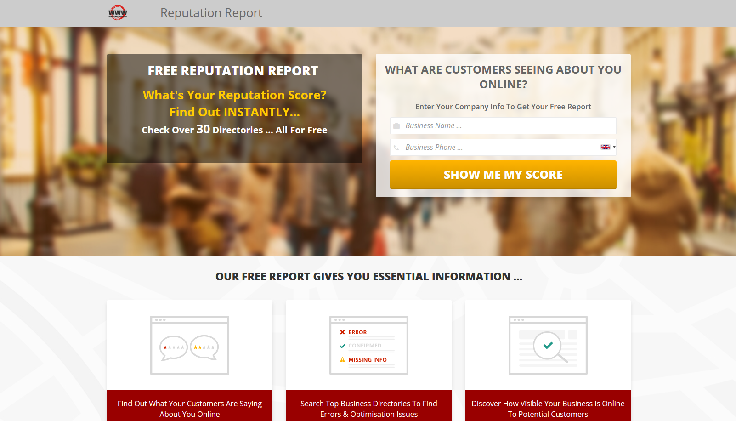
Task: Click the phone icon in the Business Phone field
Action: coord(396,148)
